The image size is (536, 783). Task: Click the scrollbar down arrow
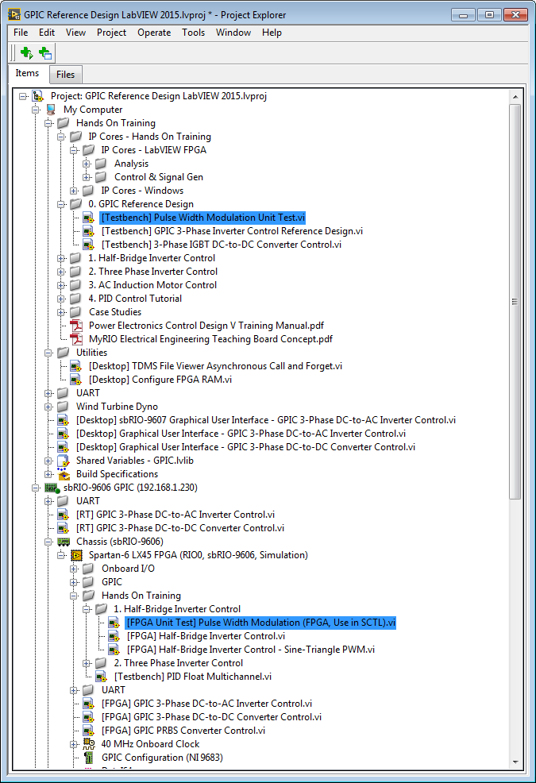click(515, 762)
